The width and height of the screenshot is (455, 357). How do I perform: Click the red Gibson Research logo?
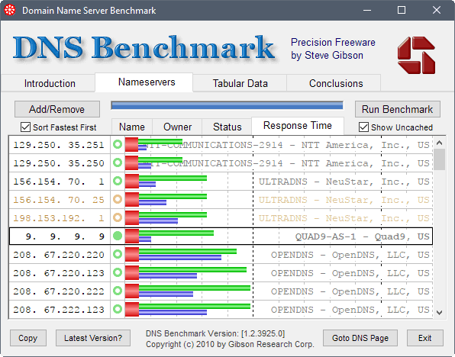pos(416,55)
